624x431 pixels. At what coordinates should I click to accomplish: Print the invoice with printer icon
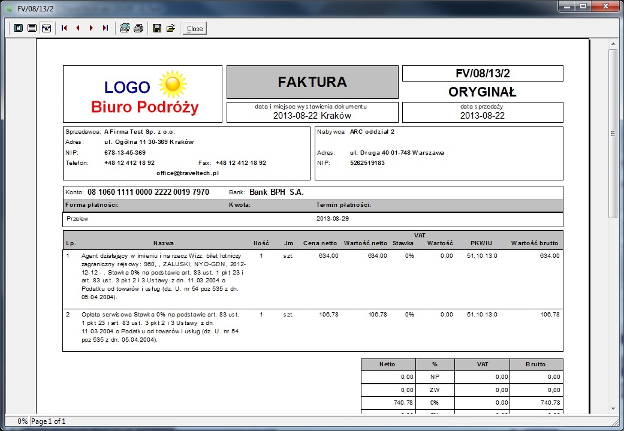[x=138, y=28]
